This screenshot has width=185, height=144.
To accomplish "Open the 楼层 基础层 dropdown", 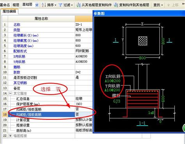I will pyautogui.click(x=37, y=5).
